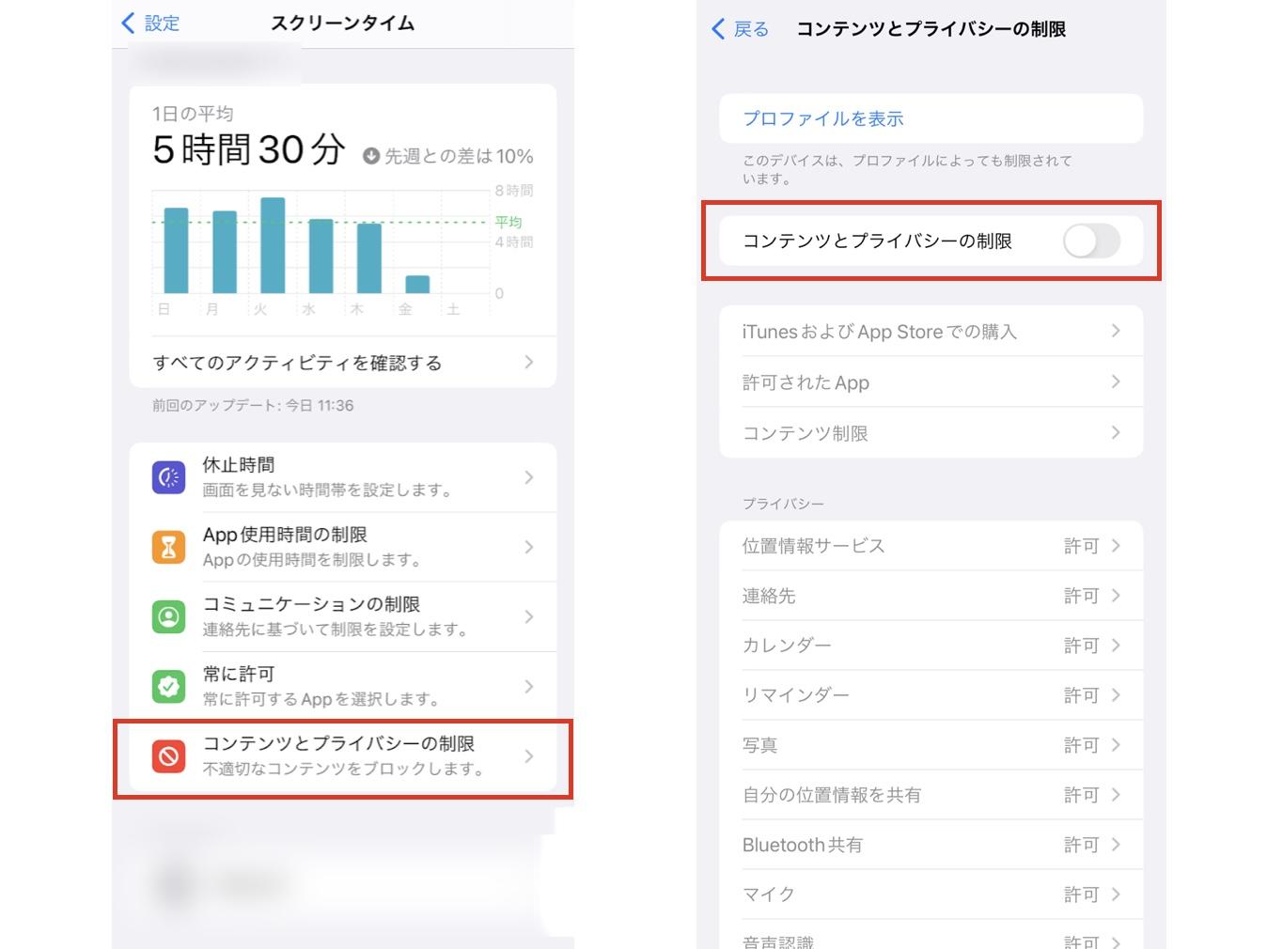Tap chevron on 位置情報サービス row

click(1116, 545)
